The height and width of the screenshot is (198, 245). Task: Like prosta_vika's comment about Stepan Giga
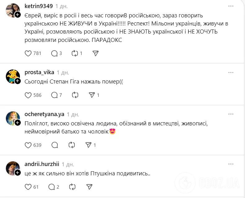pos(28,95)
